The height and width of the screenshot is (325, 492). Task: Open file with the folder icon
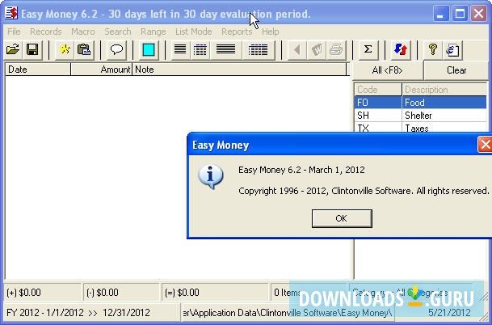click(x=13, y=50)
